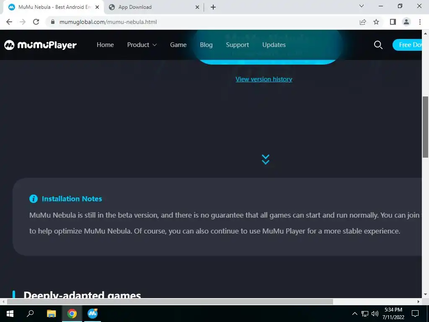Click the network tray icon
The image size is (429, 322).
point(365,314)
